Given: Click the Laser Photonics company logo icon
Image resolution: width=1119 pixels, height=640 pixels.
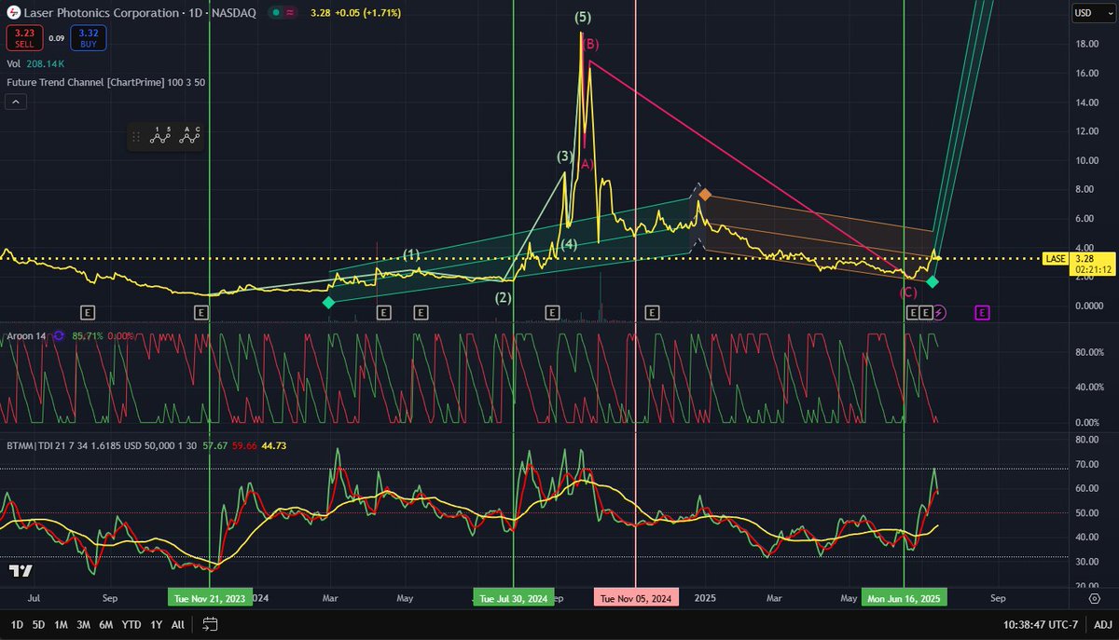Looking at the screenshot, I should tap(13, 13).
